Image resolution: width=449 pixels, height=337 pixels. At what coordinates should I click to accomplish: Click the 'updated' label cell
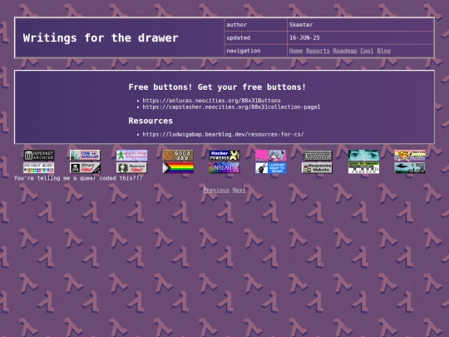click(x=256, y=37)
